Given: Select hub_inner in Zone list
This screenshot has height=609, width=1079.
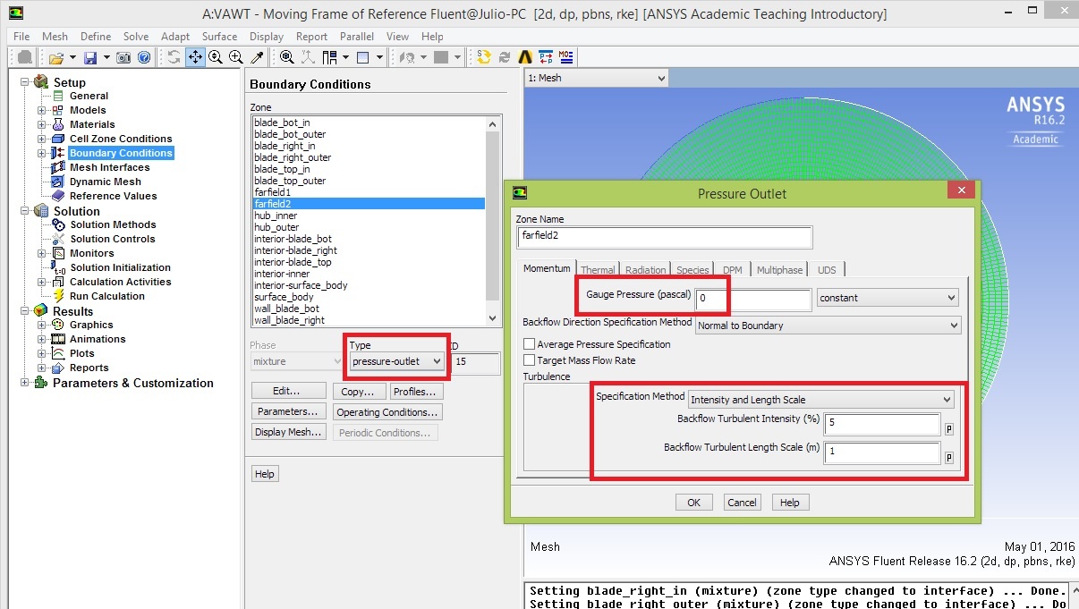Looking at the screenshot, I should tap(369, 216).
